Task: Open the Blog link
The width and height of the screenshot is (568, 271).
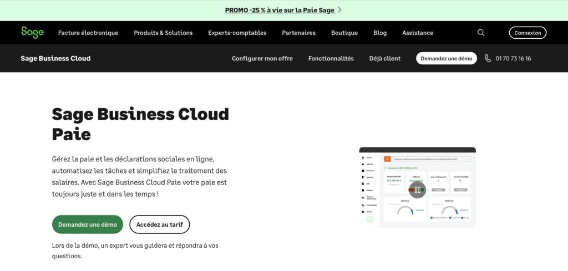Action: (380, 33)
